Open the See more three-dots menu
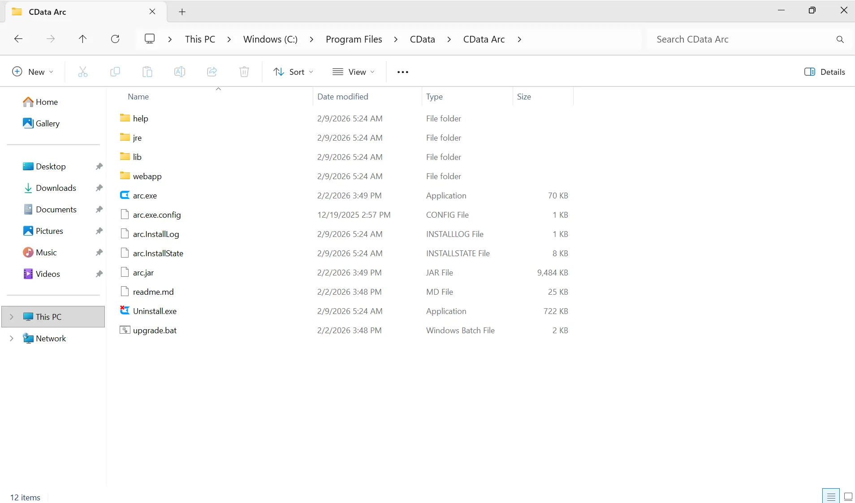 point(402,72)
